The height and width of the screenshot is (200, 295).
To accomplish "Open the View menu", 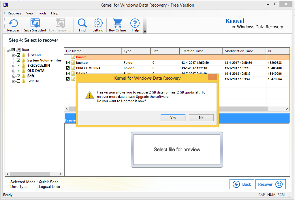I will (30, 13).
